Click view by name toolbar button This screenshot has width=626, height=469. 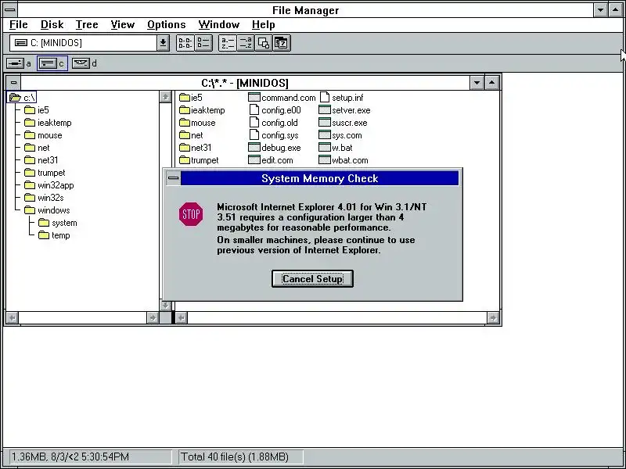click(185, 43)
